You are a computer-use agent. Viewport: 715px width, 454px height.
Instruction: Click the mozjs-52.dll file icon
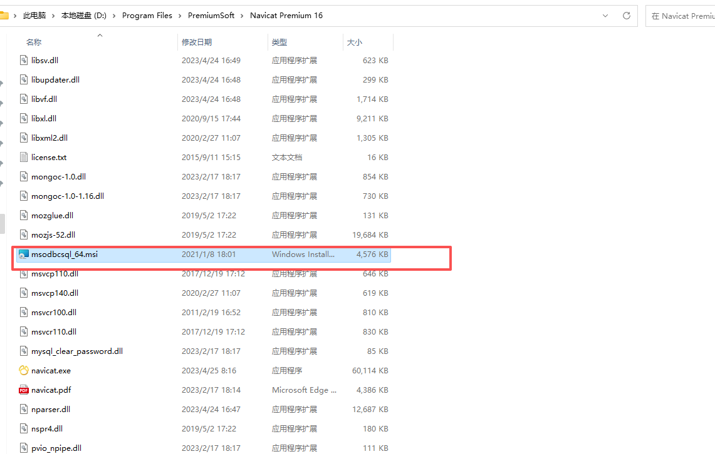click(24, 235)
